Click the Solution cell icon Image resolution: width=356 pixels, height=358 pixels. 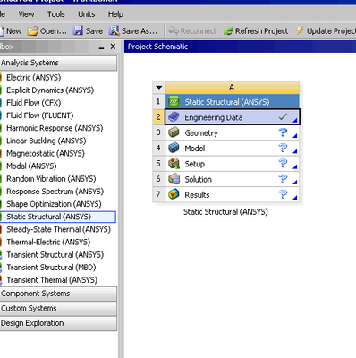[x=174, y=179]
